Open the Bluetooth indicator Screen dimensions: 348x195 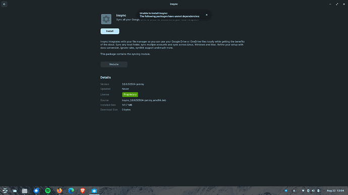click(308, 190)
